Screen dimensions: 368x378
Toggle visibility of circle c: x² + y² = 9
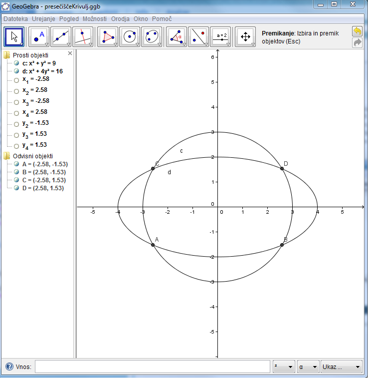[16, 63]
